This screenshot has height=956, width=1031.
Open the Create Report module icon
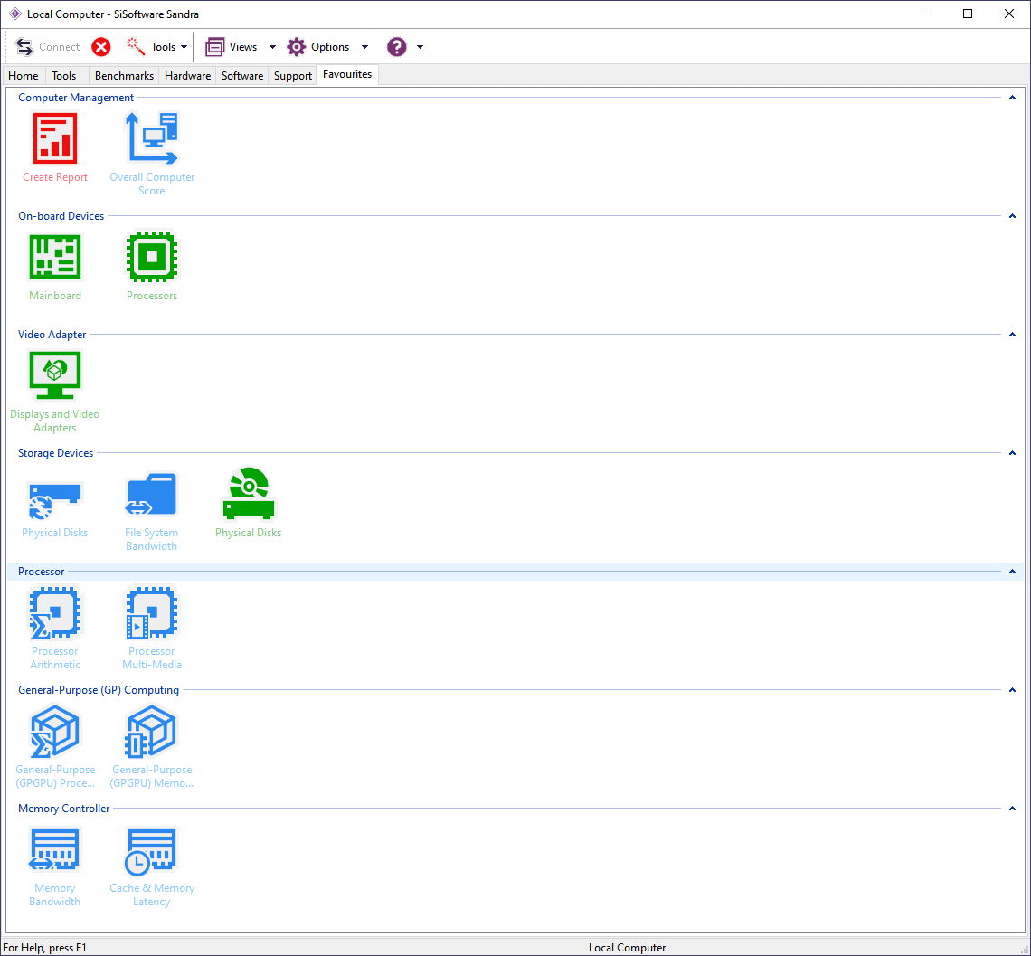tap(55, 138)
